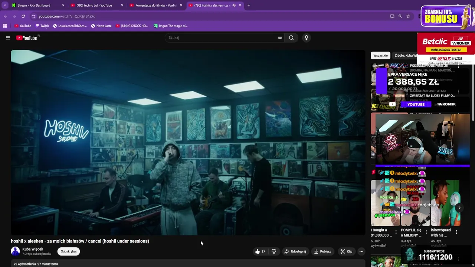475x267 pixels.
Task: Dislike the video with thumbs down
Action: (274, 251)
